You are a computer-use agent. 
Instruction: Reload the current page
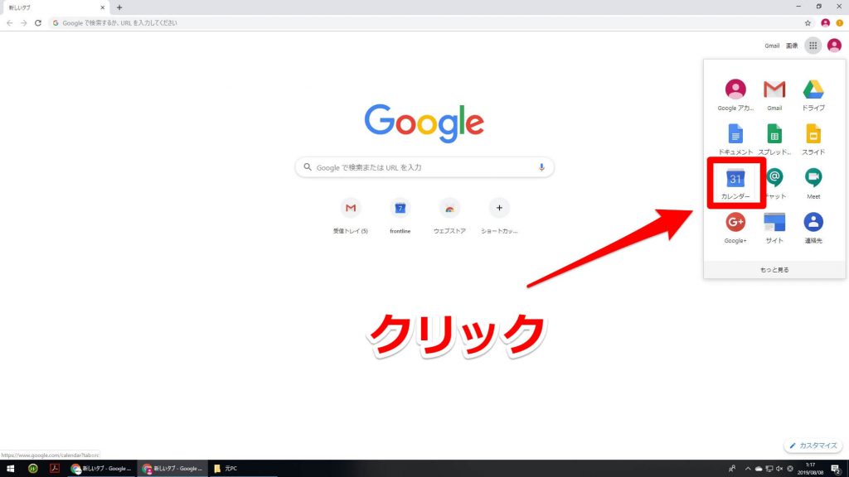coord(38,22)
